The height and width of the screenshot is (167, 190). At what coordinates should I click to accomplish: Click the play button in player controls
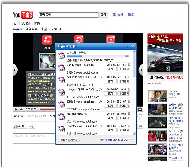[x=16, y=109]
